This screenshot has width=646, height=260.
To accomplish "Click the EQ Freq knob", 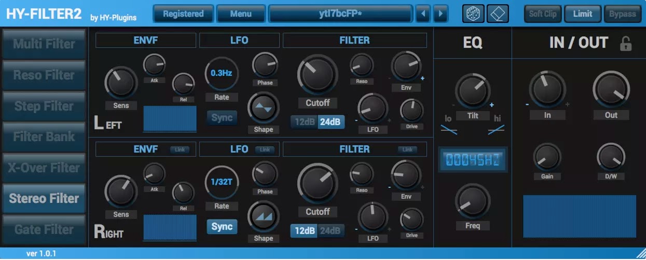I will [473, 201].
